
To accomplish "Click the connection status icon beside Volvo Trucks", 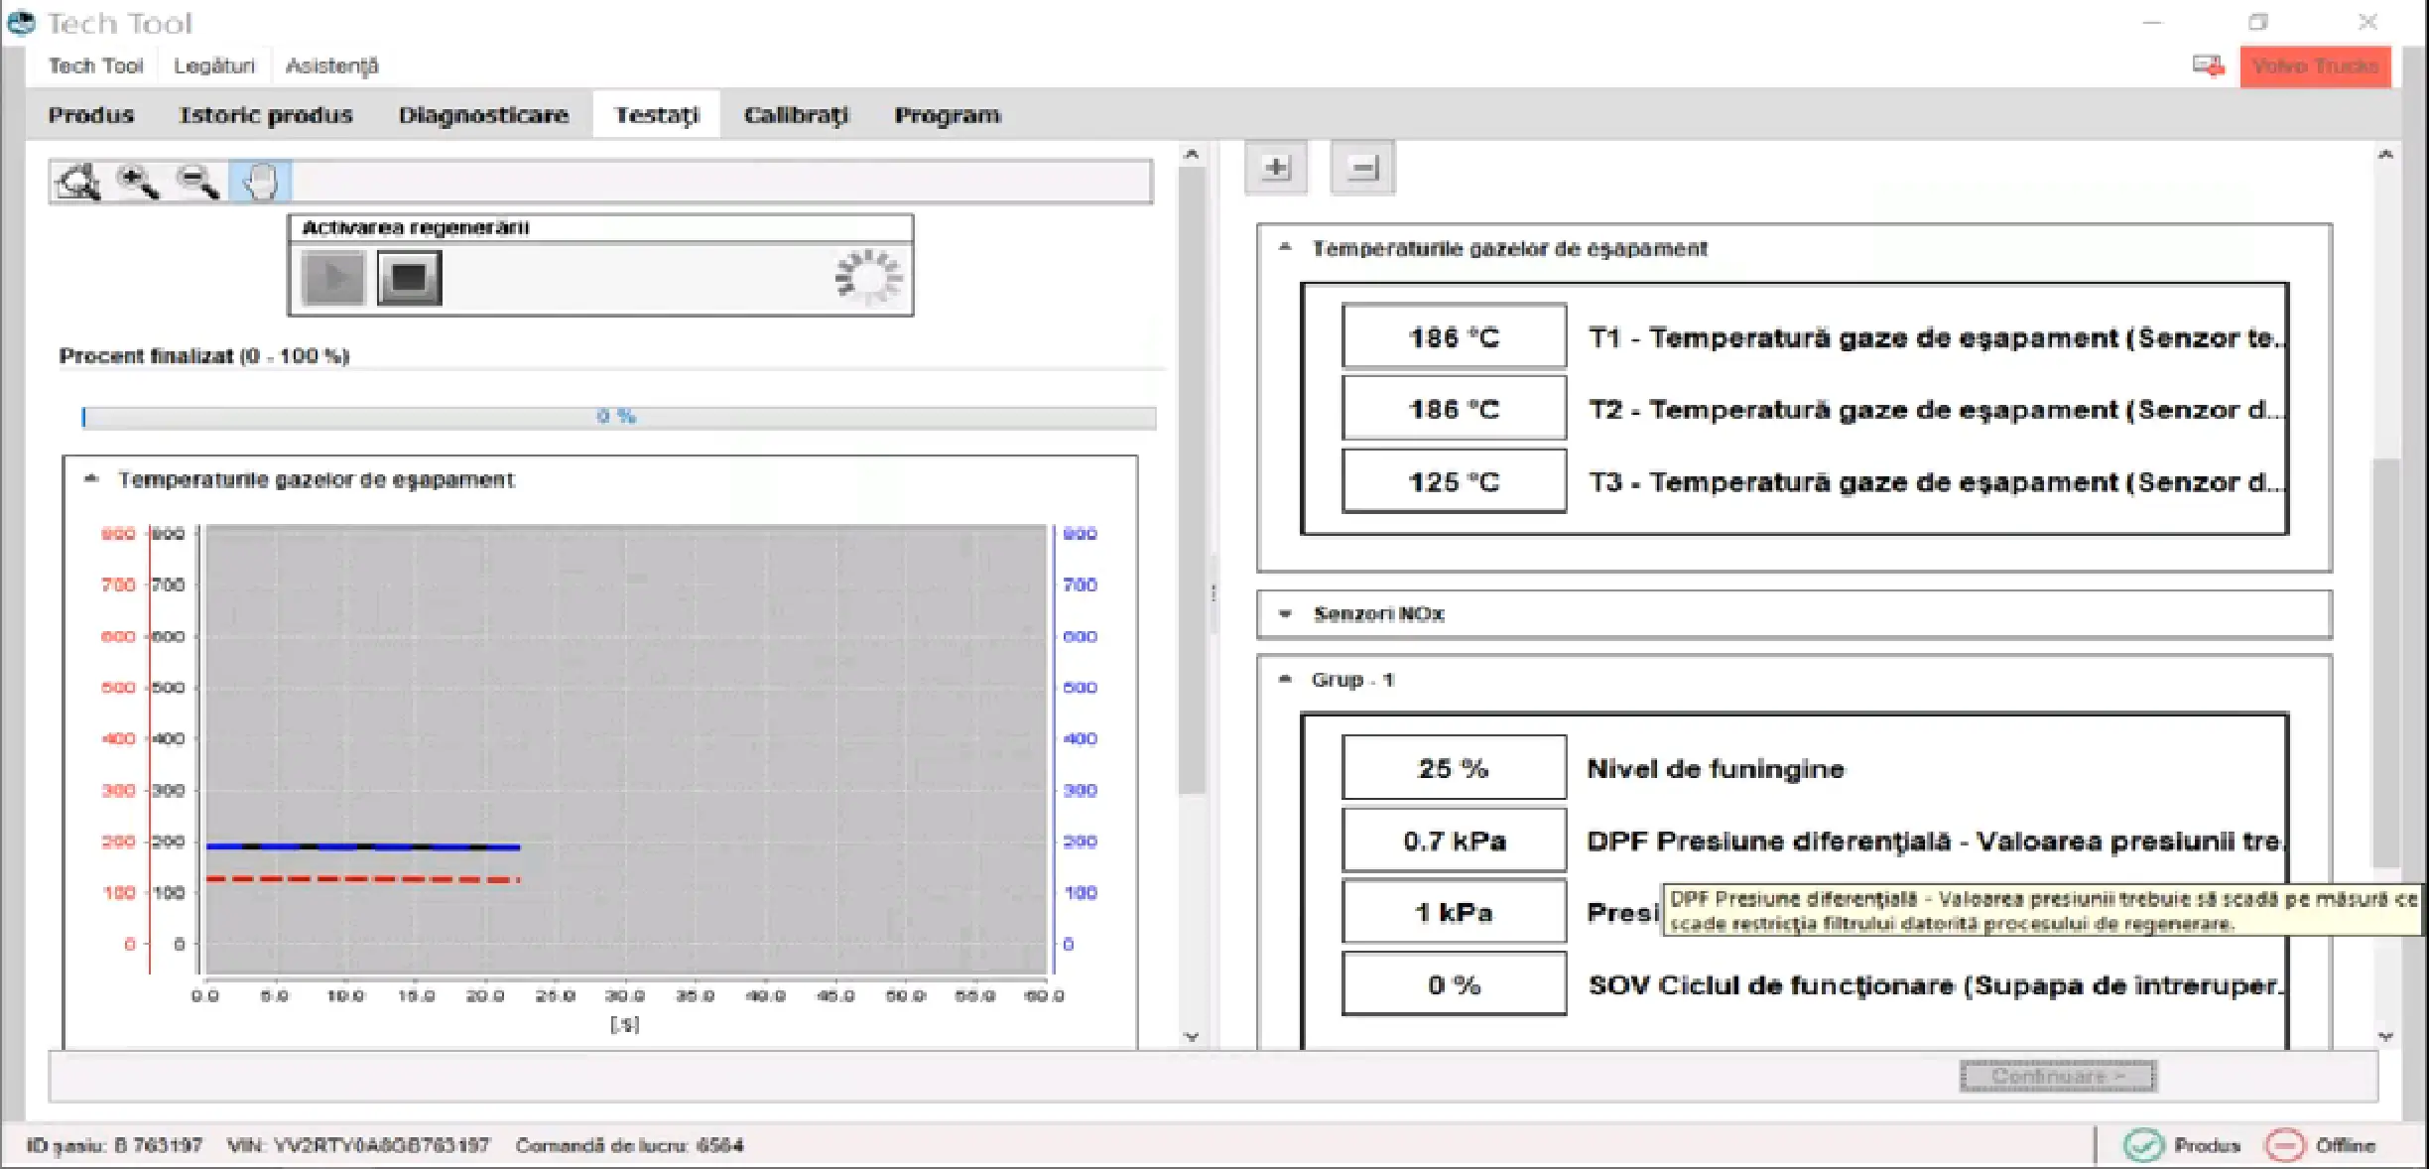I will pos(2208,66).
